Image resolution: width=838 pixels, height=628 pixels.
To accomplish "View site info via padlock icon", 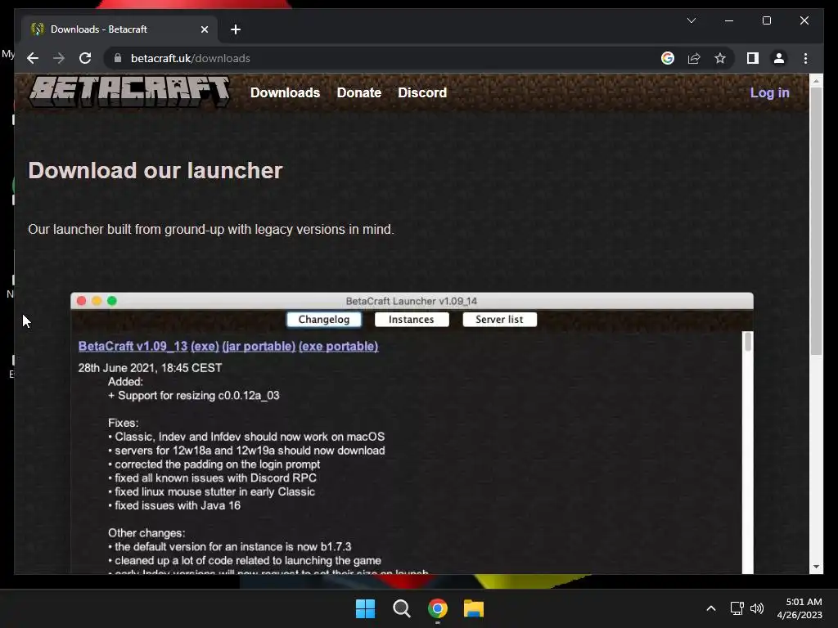I will tap(118, 58).
